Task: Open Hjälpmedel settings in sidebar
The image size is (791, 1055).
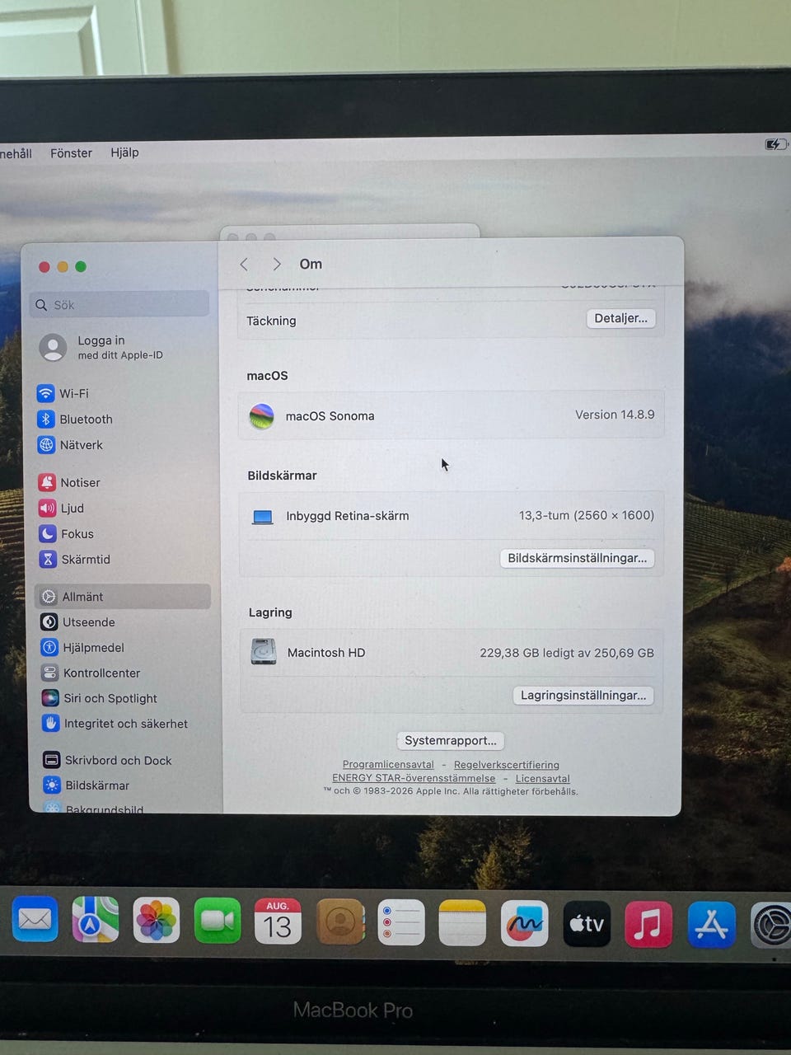Action: [x=82, y=647]
